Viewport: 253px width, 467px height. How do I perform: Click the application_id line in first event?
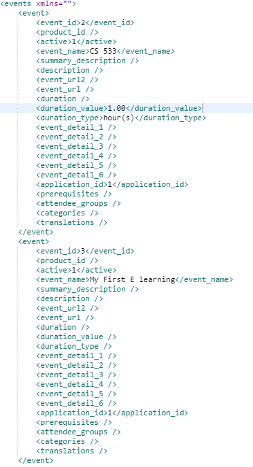tap(112, 185)
